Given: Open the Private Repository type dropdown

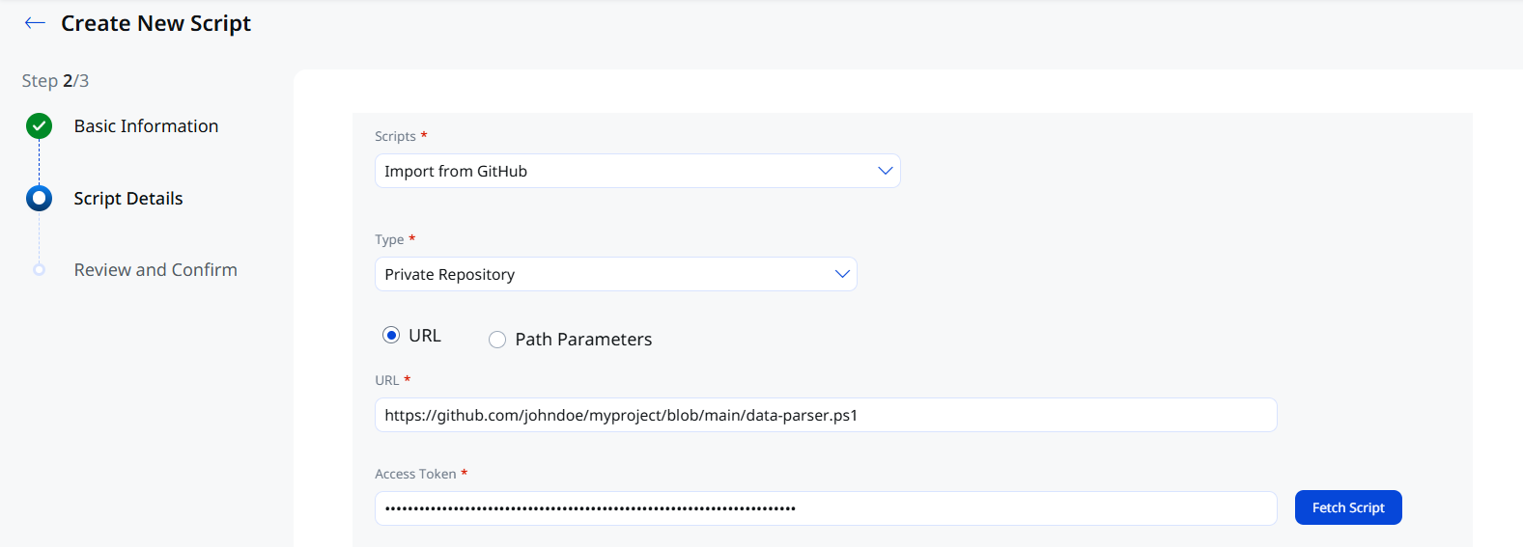Looking at the screenshot, I should [x=616, y=274].
